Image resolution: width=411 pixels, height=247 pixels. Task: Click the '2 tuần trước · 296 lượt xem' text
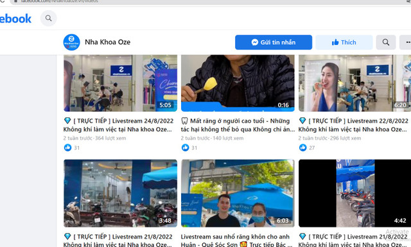(x=329, y=138)
